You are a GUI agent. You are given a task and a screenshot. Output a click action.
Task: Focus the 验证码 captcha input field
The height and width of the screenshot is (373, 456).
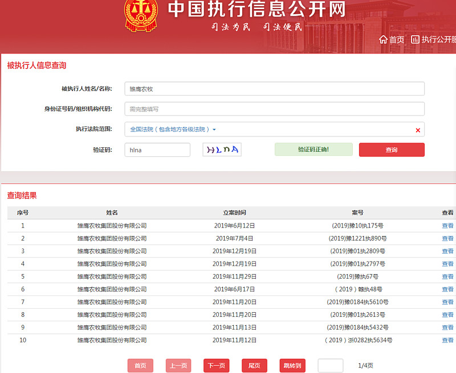click(x=157, y=150)
